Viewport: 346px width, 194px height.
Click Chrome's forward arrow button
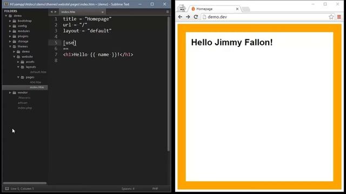[188, 17]
